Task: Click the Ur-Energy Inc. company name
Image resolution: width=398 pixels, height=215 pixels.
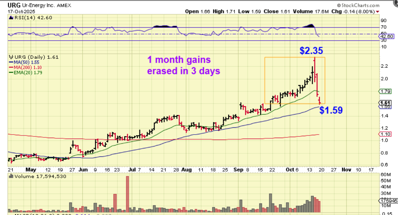Action: pyautogui.click(x=38, y=5)
